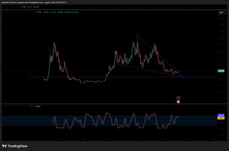Select the yellow 76.67 Stoch RSI label
The image size is (229, 151).
(221, 118)
